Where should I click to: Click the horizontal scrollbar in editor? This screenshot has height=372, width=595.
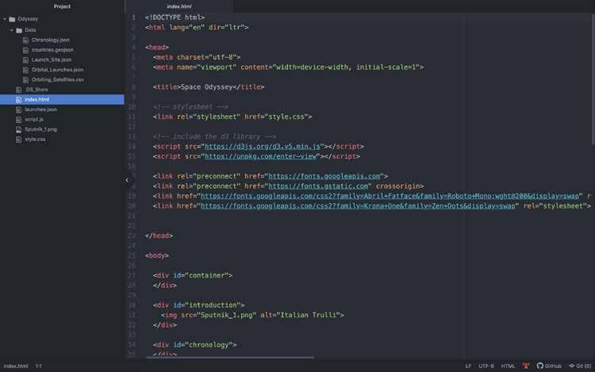coord(230,358)
